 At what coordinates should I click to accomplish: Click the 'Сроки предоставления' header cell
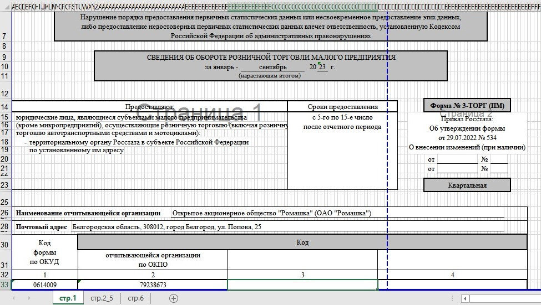pyautogui.click(x=342, y=107)
